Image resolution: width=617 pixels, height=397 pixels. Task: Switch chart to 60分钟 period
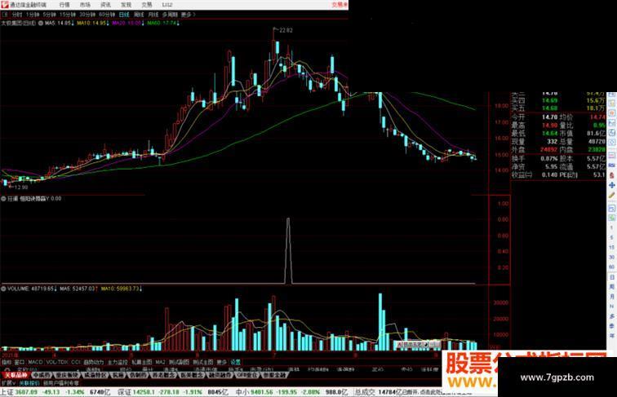[x=107, y=15]
